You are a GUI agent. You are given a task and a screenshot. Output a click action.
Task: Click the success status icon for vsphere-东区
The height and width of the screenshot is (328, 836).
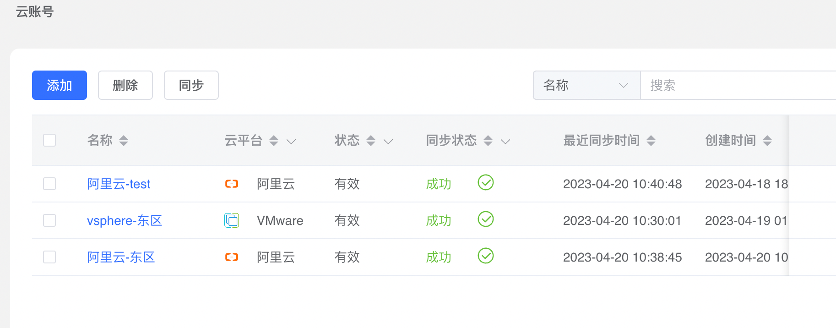[x=485, y=219]
